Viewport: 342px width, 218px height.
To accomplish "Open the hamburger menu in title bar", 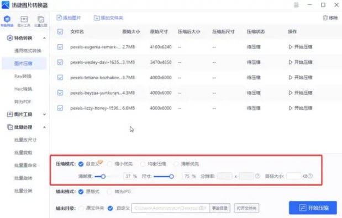I will 296,5.
